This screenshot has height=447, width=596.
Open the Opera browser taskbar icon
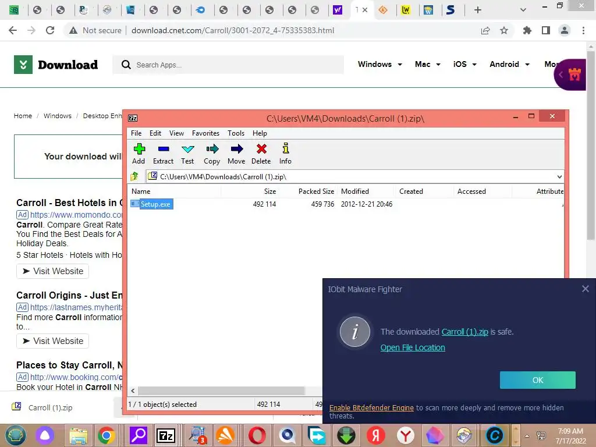tap(257, 435)
